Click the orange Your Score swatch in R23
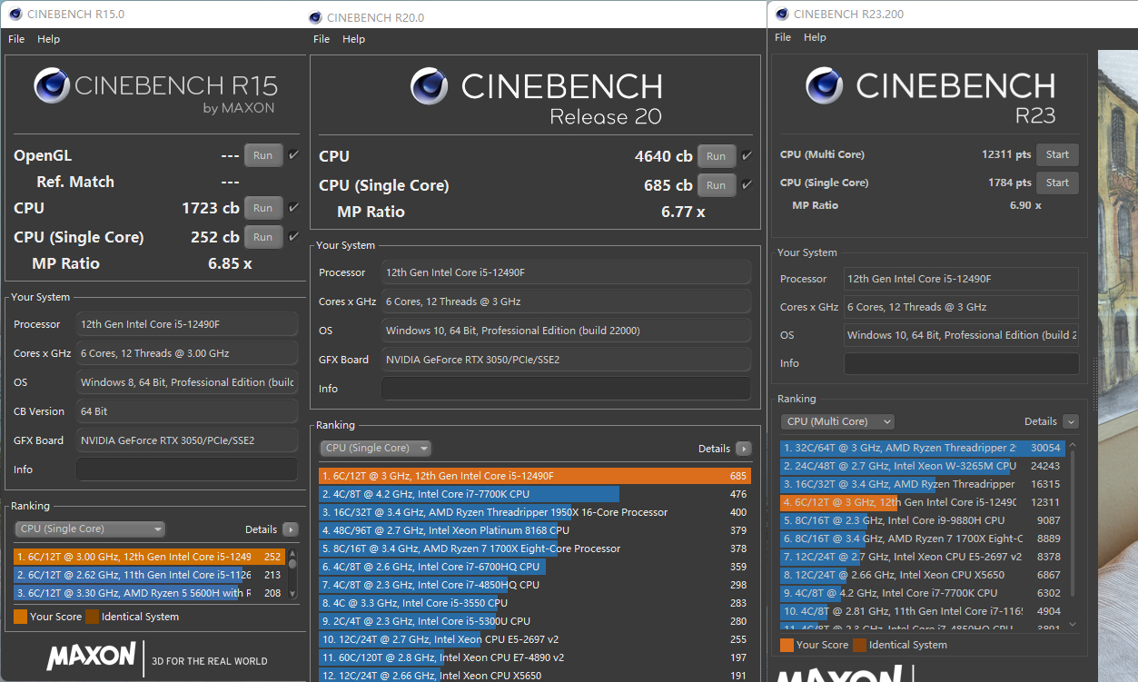 coord(787,645)
